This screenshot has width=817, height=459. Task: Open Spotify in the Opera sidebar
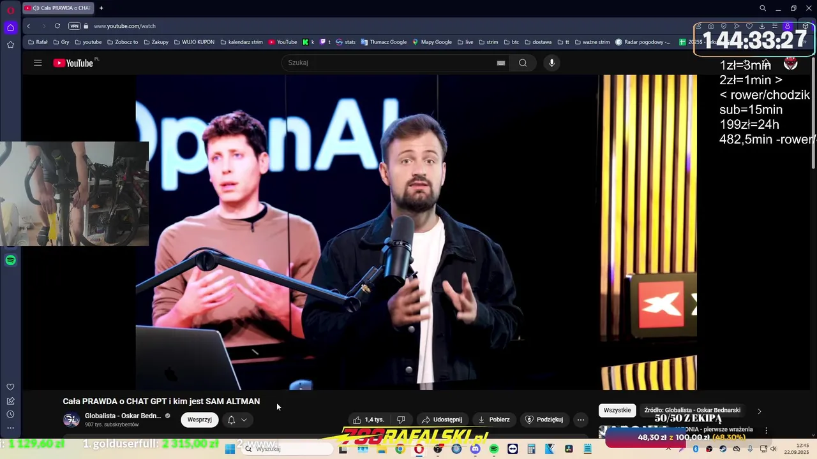pyautogui.click(x=10, y=260)
